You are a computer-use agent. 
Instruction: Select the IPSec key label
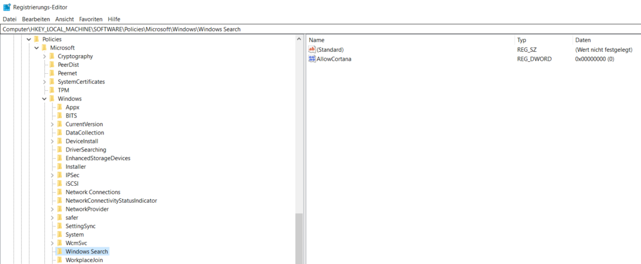(73, 175)
